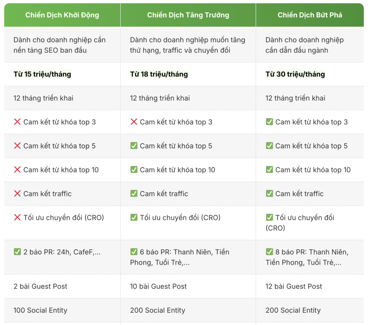Image resolution: width=368 pixels, height=325 pixels.
Task: Click the Từ 30 triệu/tháng price
Action: click(x=295, y=75)
